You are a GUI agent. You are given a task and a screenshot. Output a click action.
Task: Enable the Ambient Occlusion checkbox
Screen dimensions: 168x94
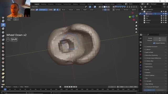coord(146,47)
